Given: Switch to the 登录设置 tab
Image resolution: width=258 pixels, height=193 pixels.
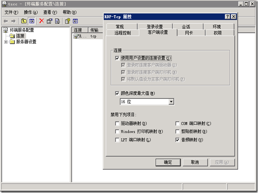Looking at the screenshot, I should pos(155,26).
